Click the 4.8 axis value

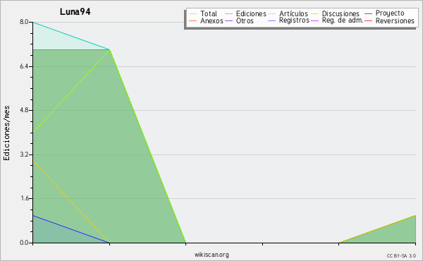pos(24,110)
